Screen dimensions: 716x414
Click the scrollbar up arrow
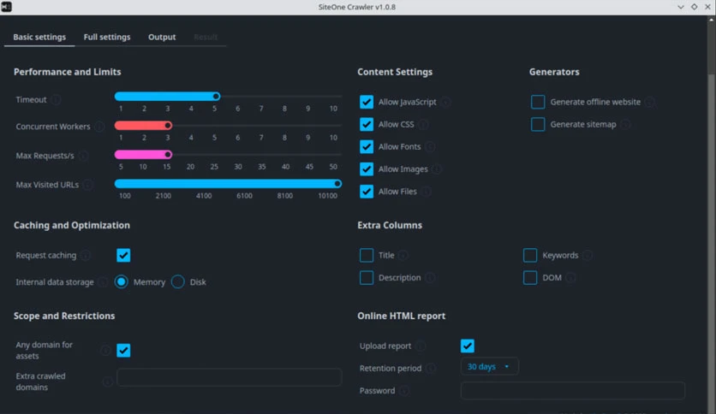pyautogui.click(x=711, y=20)
